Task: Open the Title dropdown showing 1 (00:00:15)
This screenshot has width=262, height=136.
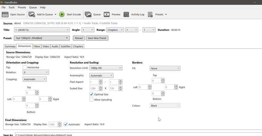Action: [42, 30]
